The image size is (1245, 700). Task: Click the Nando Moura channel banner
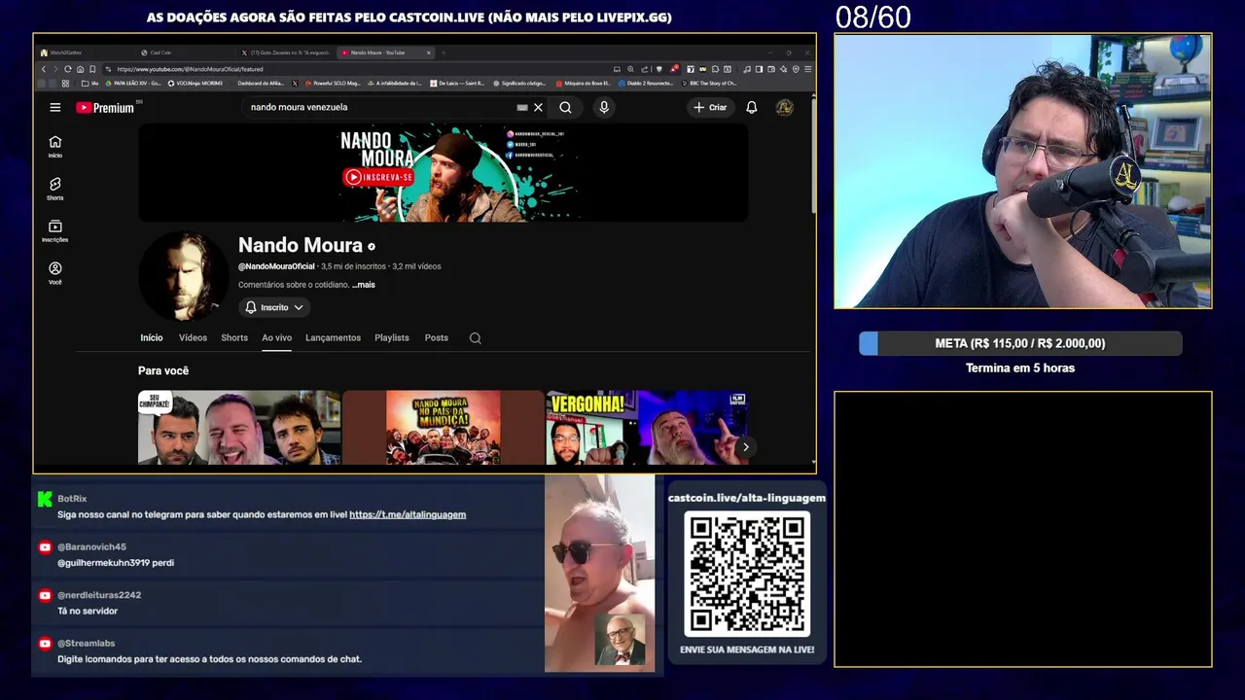[x=444, y=173]
